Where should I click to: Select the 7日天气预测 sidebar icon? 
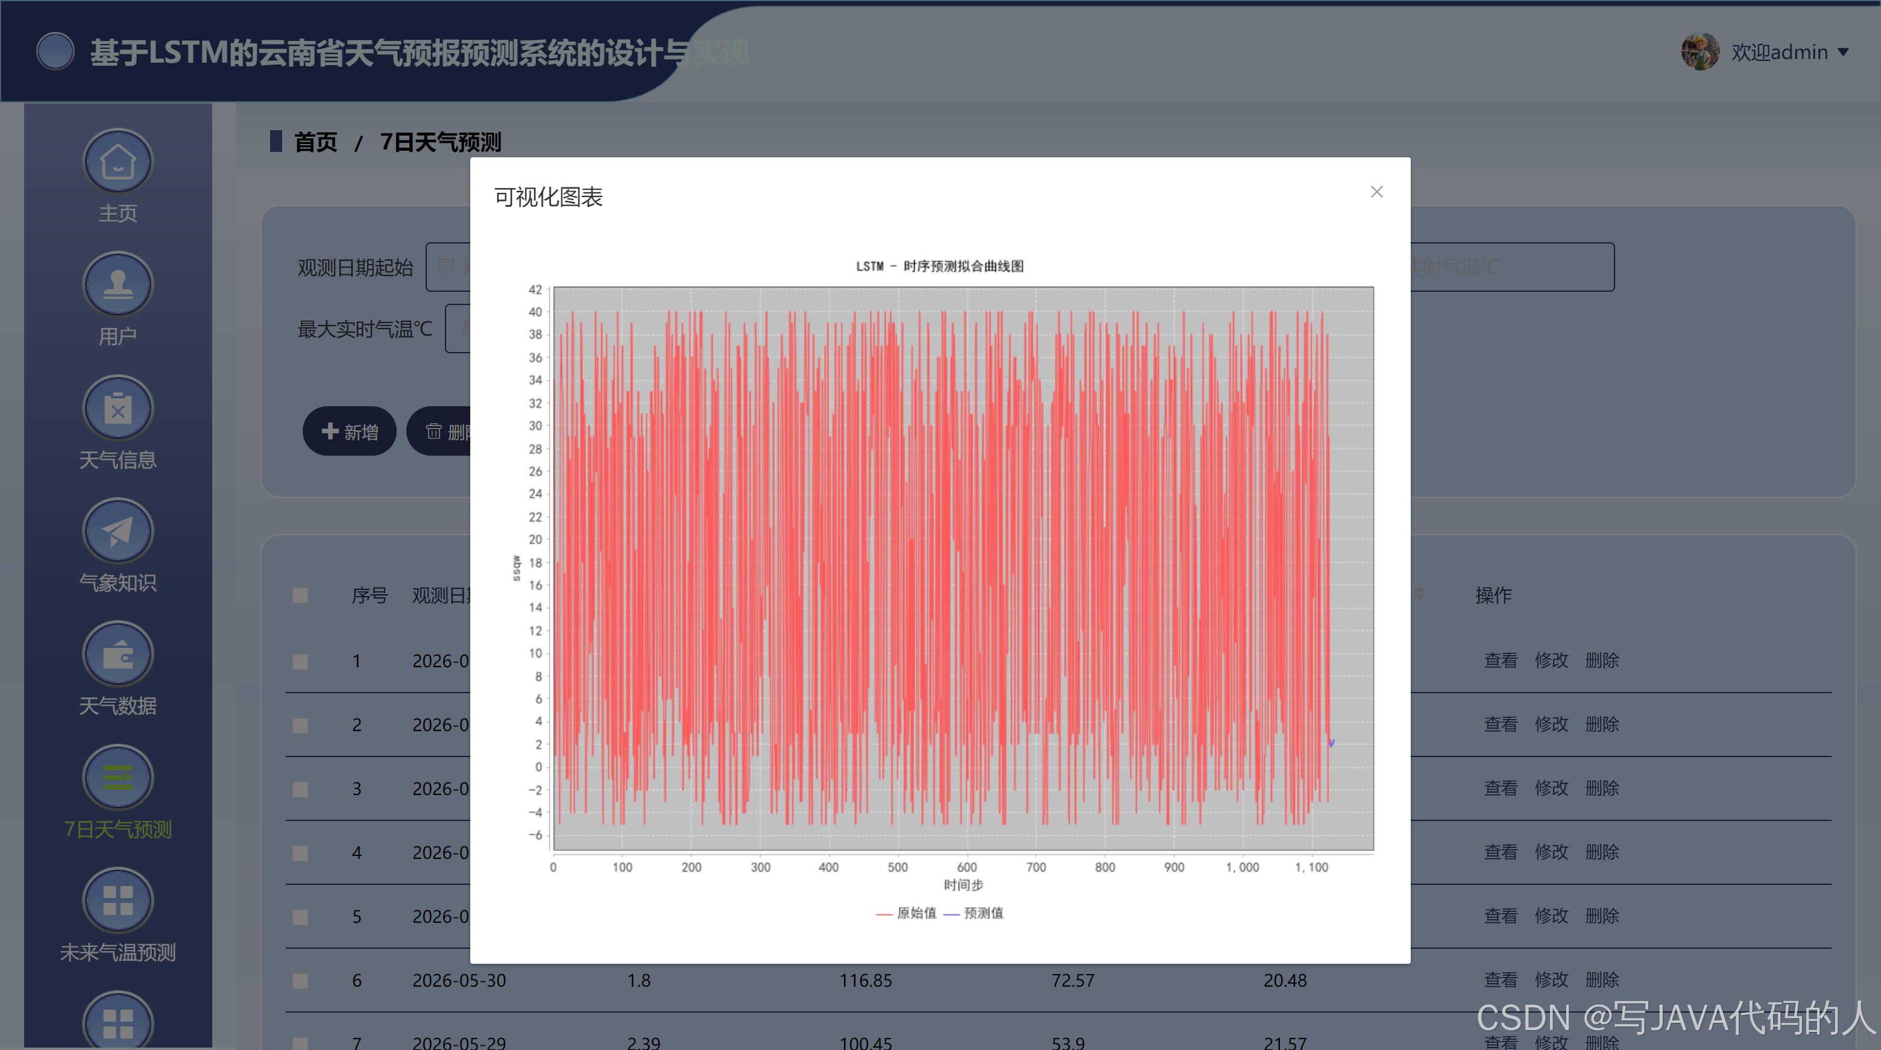point(118,778)
